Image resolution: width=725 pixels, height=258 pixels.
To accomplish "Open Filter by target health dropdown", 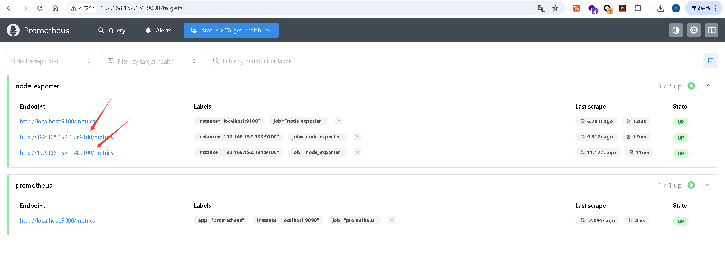I will click(x=152, y=61).
